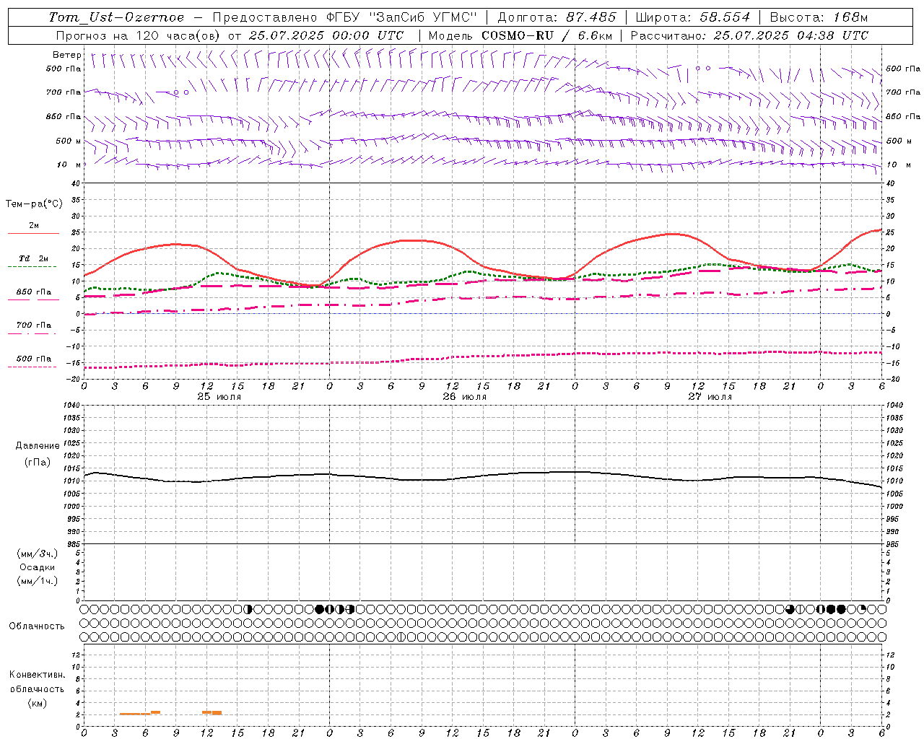
Task: Select the latitude value Широта: 58.554
Action: 693,17
